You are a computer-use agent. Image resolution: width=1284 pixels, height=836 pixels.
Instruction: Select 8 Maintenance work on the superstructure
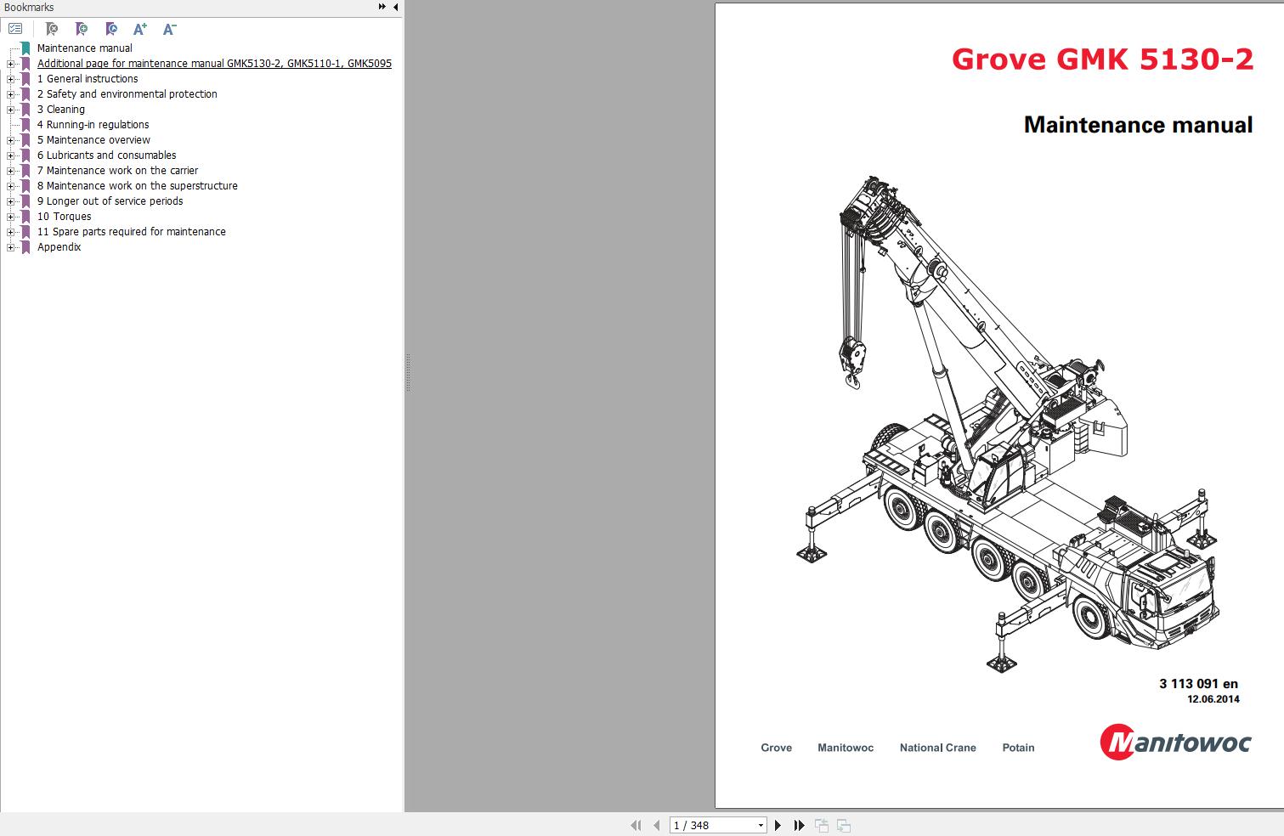tap(138, 186)
